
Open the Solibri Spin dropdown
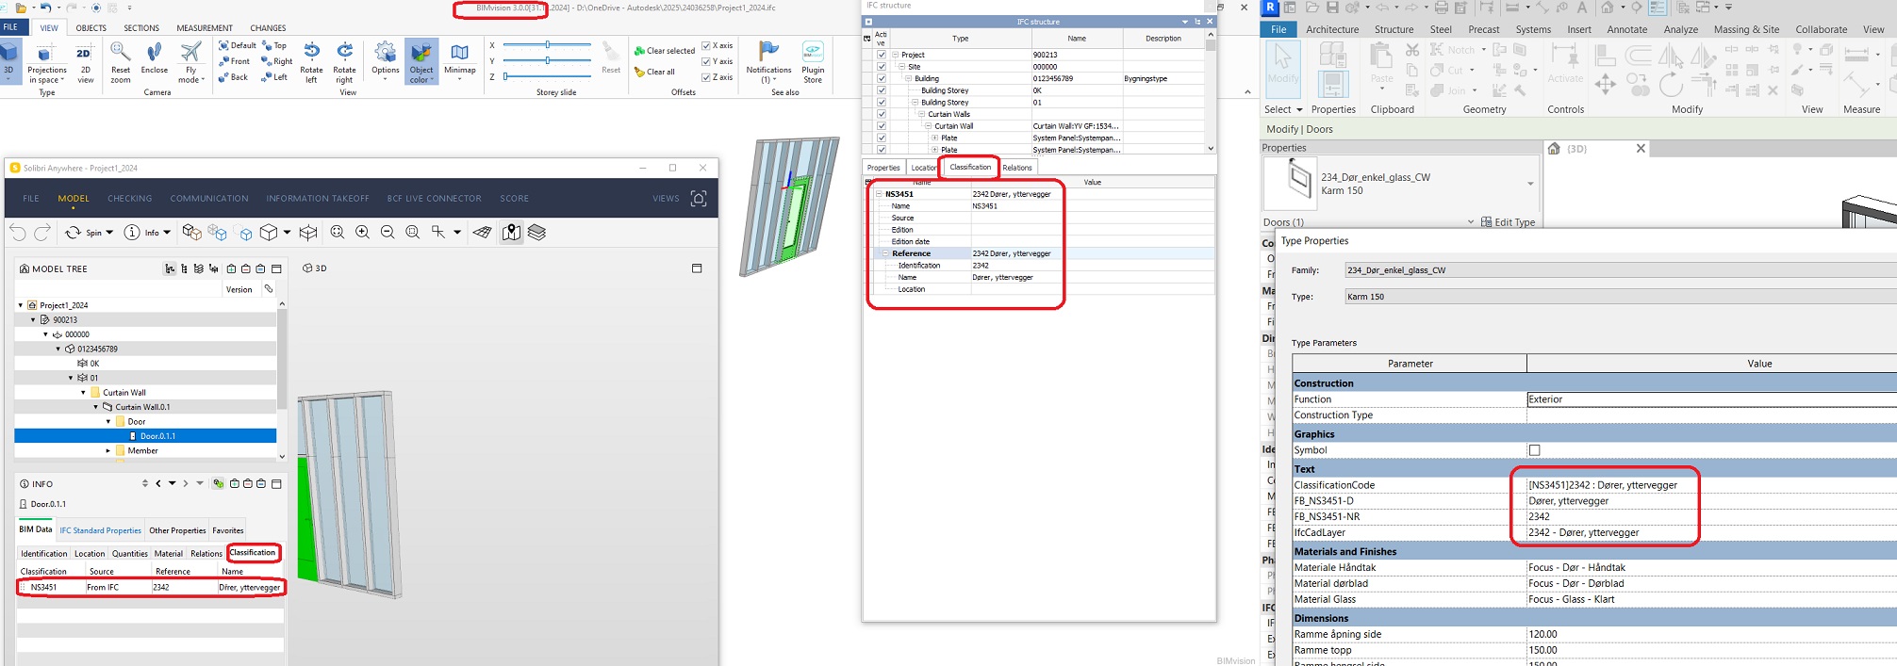[109, 233]
